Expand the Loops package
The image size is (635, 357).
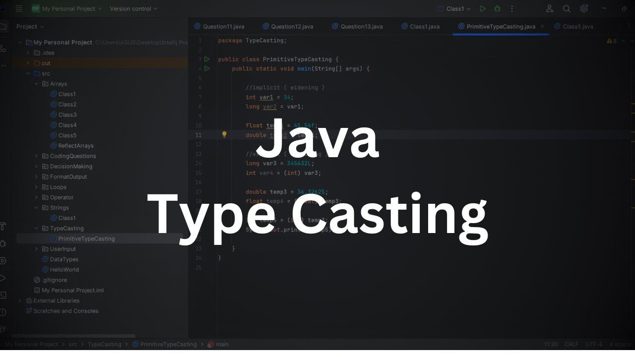(37, 187)
